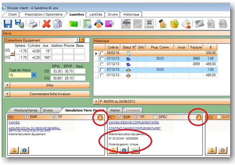Open the CAMIEG link in RO panel
Image resolution: width=235 pixels, height=165 pixels.
click(14, 123)
